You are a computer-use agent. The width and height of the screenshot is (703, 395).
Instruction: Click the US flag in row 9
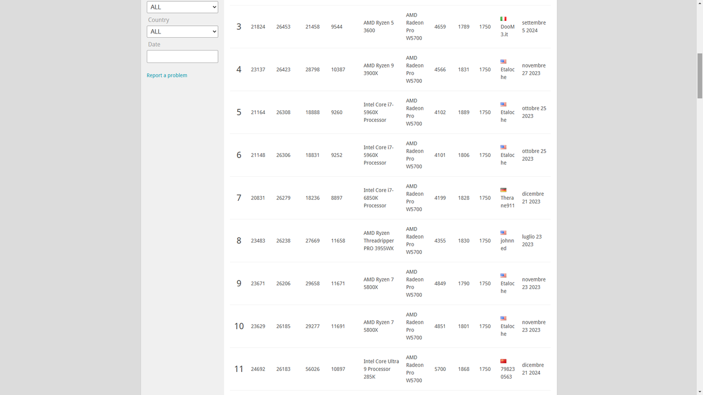click(x=503, y=275)
